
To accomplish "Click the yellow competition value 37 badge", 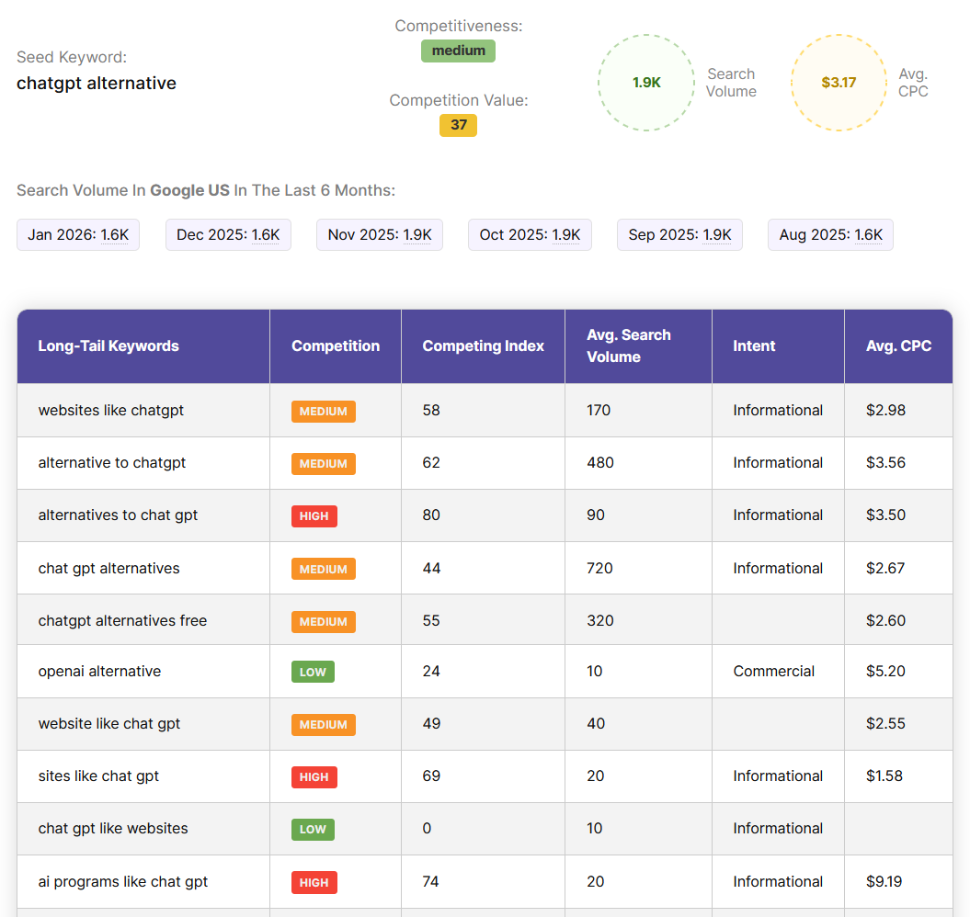I will click(x=458, y=125).
